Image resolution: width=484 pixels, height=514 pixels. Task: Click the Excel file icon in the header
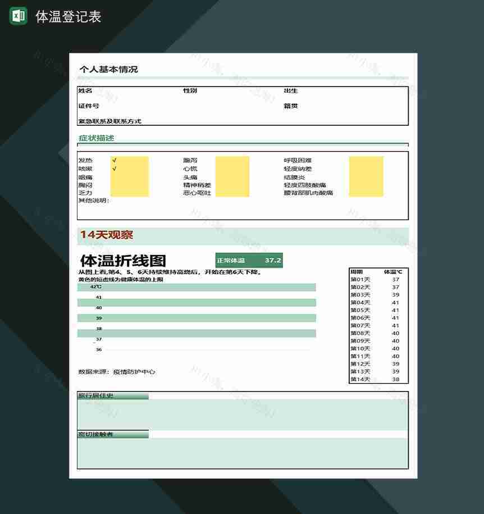pos(17,16)
